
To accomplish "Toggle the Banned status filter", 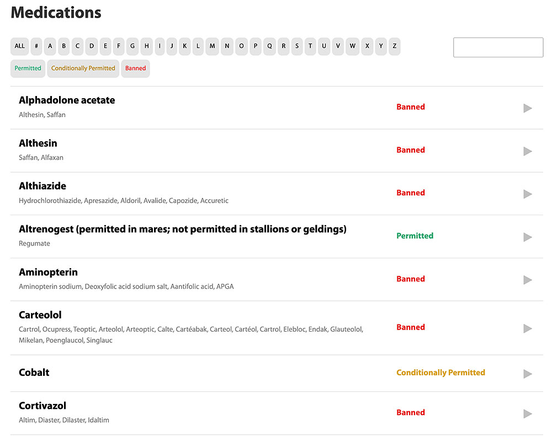I will [x=135, y=68].
